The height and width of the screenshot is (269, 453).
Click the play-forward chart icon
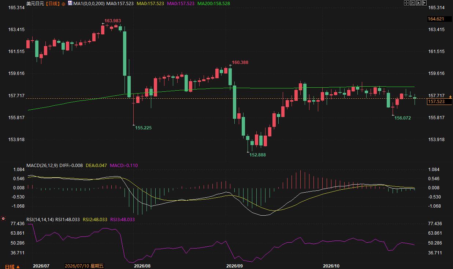pos(418,3)
